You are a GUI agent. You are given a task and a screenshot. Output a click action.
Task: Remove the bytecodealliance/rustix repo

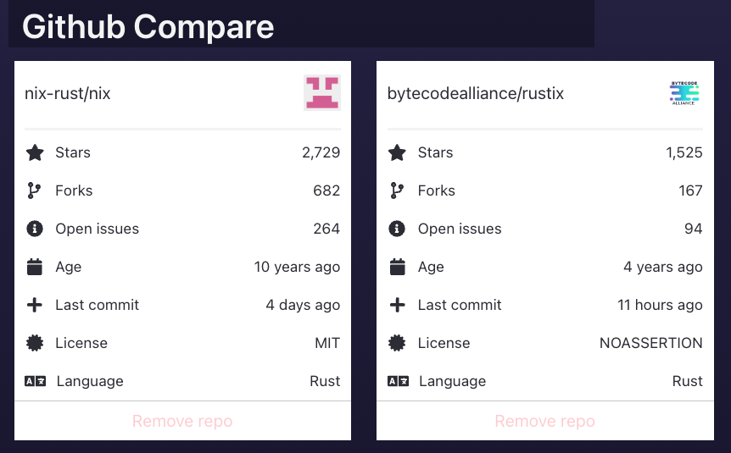(x=544, y=421)
